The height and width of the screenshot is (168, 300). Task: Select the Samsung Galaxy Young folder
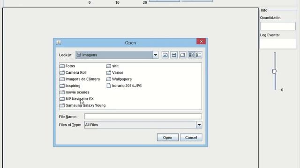point(82,105)
